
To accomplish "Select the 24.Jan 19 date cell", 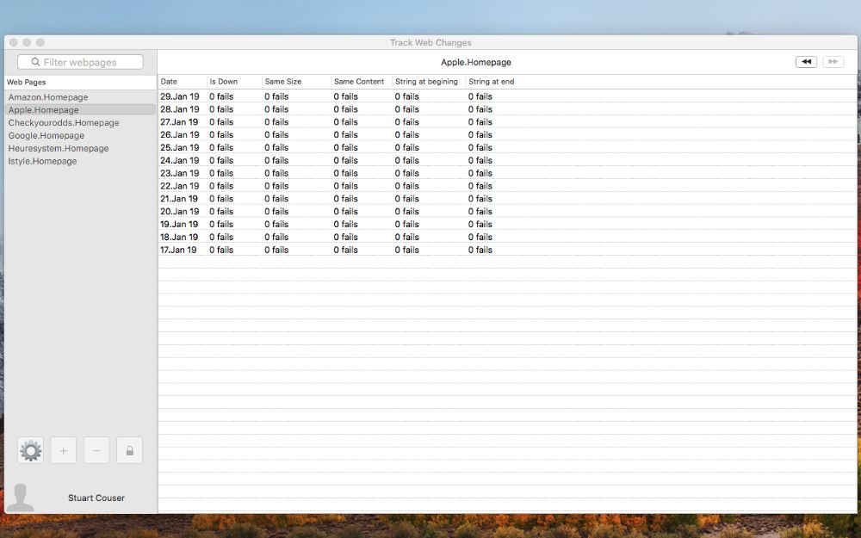I will [x=180, y=160].
